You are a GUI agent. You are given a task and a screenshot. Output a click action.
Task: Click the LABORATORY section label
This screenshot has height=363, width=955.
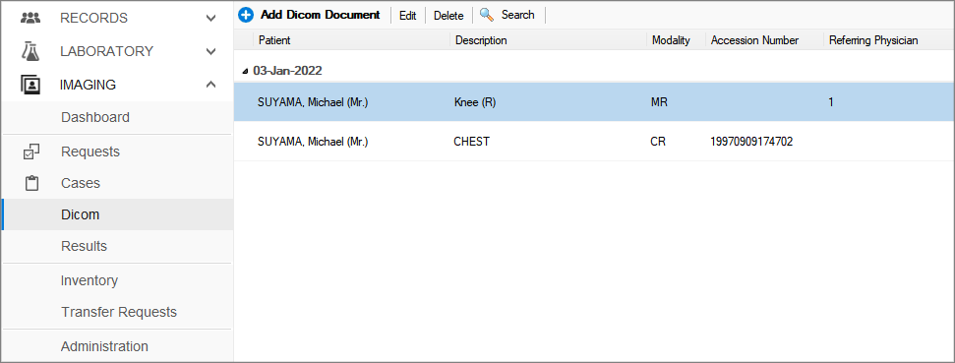pyautogui.click(x=106, y=51)
